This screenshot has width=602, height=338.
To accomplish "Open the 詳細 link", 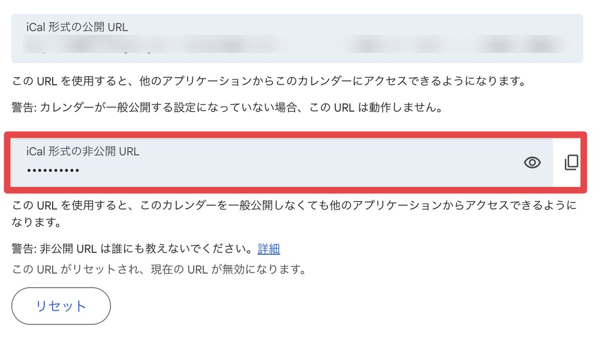I will click(x=268, y=249).
